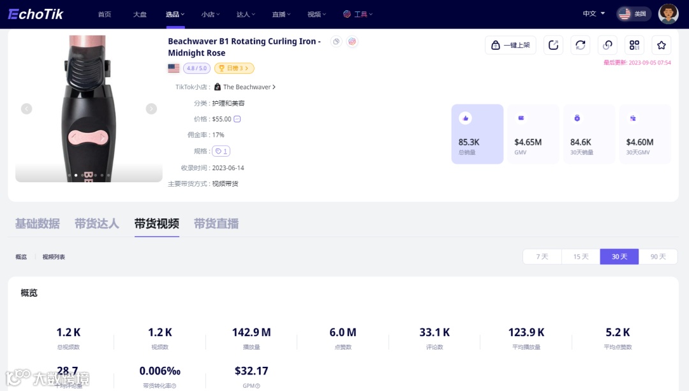Click the $32.17 GPM value
689x391 pixels.
click(251, 371)
